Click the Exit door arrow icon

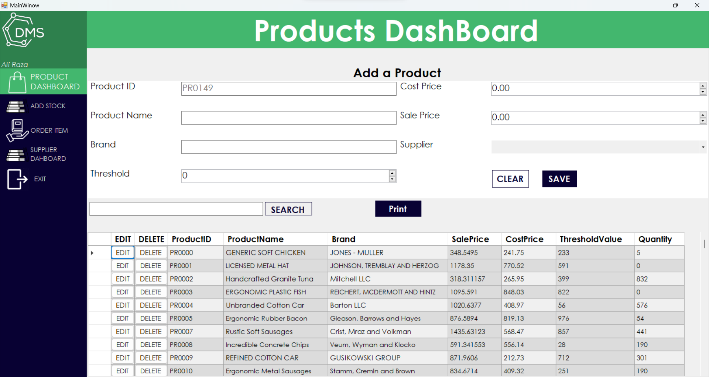point(17,179)
